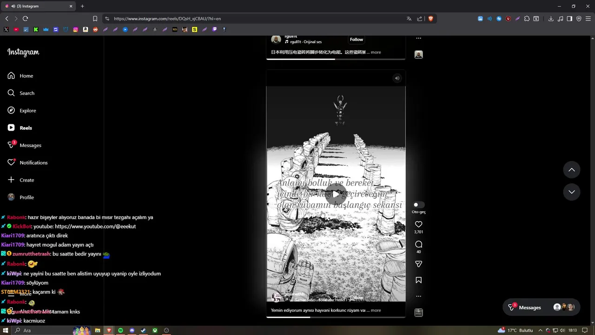Share the reel via paper-plane icon
The image size is (595, 335).
tap(418, 264)
